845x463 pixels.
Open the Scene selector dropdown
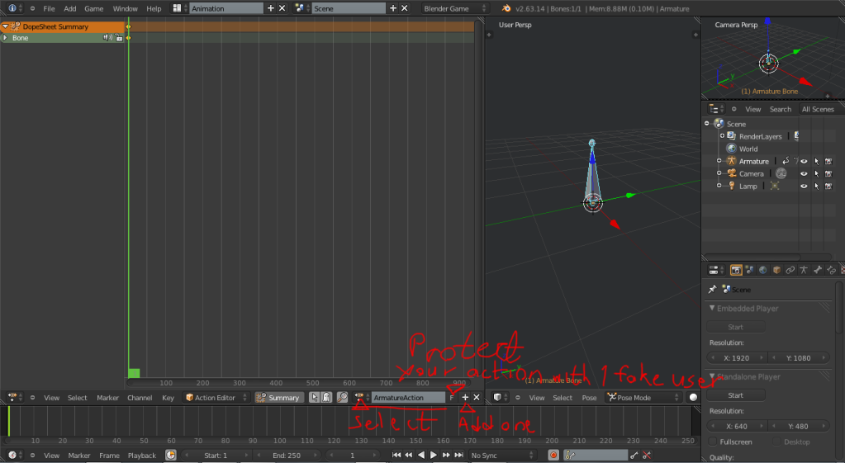(301, 8)
